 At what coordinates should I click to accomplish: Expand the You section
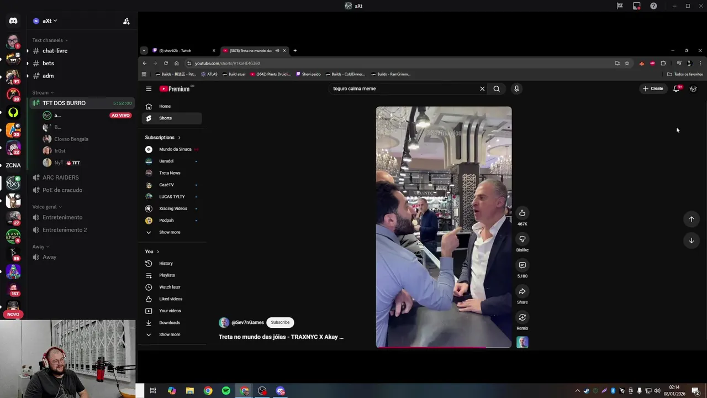(152, 252)
